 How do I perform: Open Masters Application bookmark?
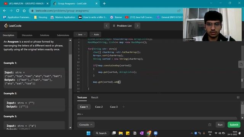click(x=63, y=17)
